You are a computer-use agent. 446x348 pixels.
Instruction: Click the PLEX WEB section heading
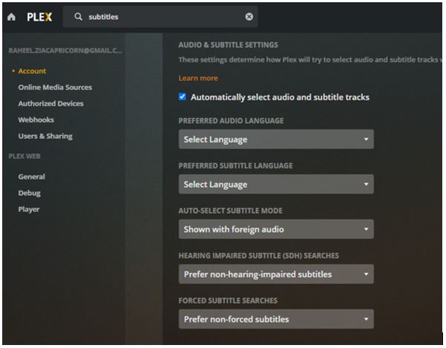(x=24, y=157)
